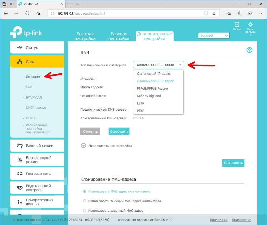Open reading view icon in address bar
Screen dimensions: 267x225
point(206,13)
